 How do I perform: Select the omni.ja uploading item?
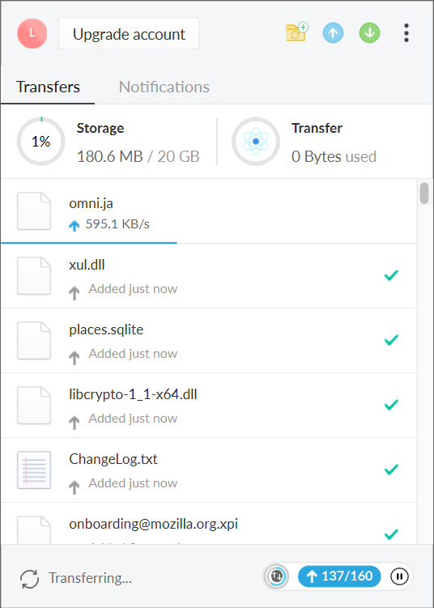pos(209,211)
